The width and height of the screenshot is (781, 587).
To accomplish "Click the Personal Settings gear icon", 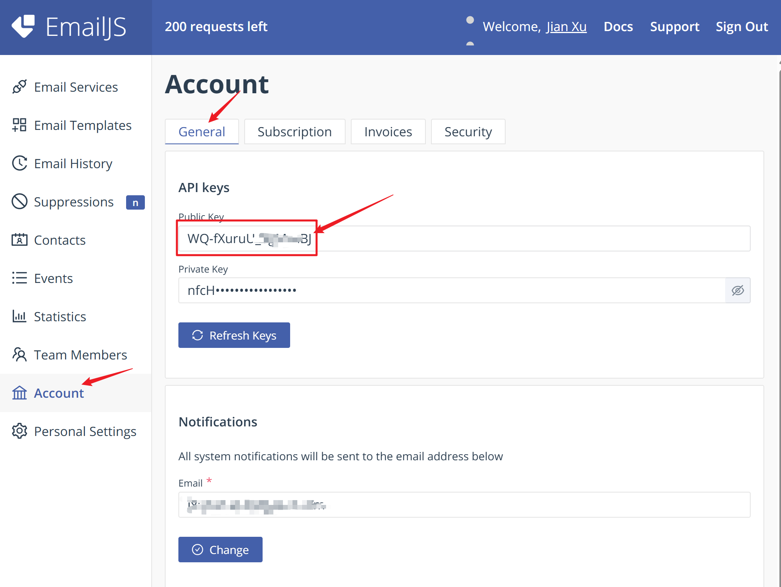I will tap(19, 431).
